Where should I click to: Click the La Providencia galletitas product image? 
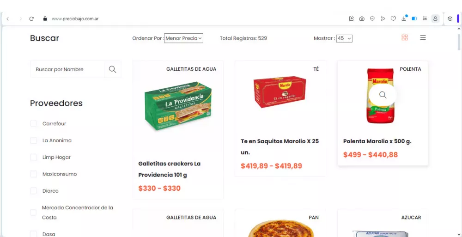(178, 106)
